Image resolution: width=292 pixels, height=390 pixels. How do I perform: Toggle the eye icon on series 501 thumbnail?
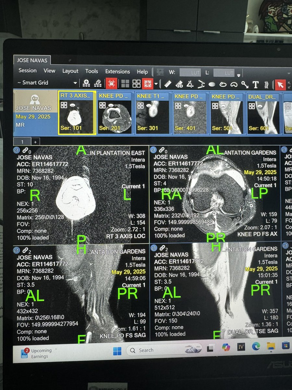[x=224, y=105]
